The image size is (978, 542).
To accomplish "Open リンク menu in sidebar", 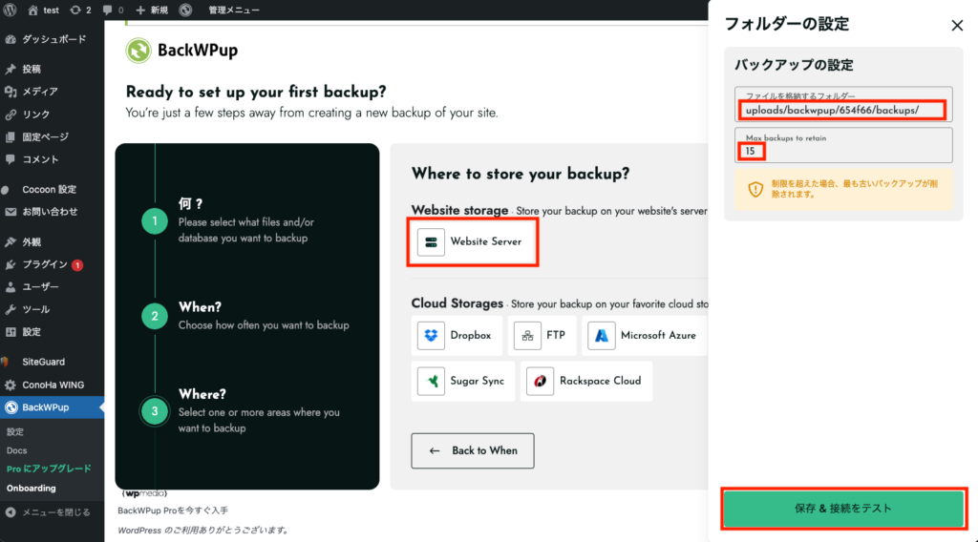I will point(52,115).
